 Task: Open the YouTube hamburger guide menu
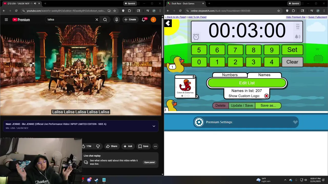coord(6,20)
